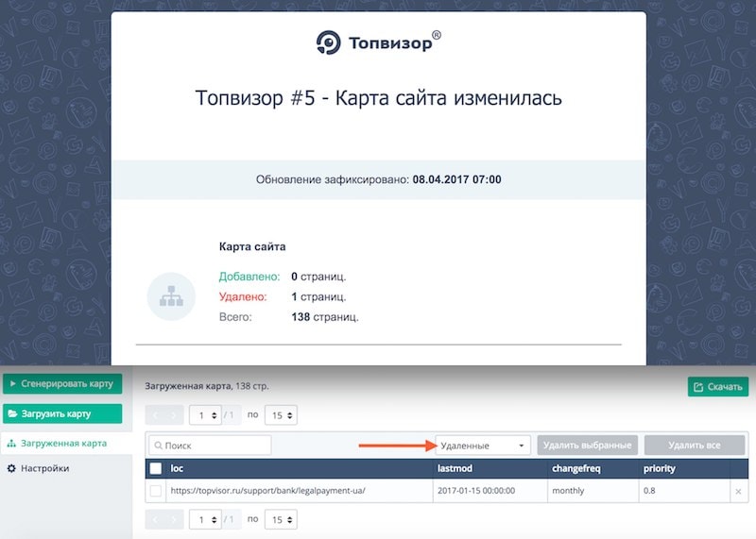Open Настройки sidebar item
The width and height of the screenshot is (756, 539).
[44, 468]
